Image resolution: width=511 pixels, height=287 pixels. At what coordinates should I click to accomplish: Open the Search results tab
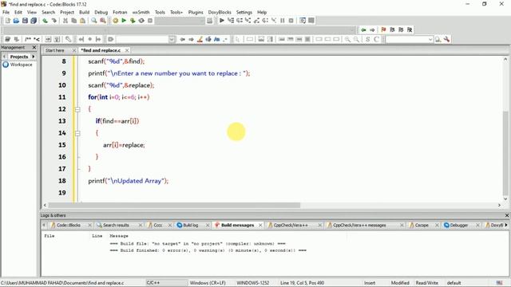116,225
